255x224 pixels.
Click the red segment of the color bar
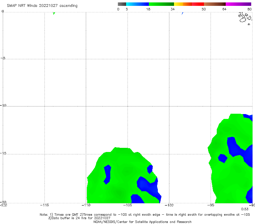click(x=198, y=4)
